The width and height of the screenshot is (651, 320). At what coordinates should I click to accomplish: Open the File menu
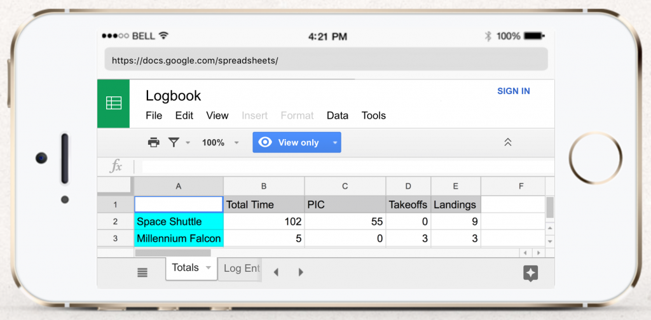[154, 116]
